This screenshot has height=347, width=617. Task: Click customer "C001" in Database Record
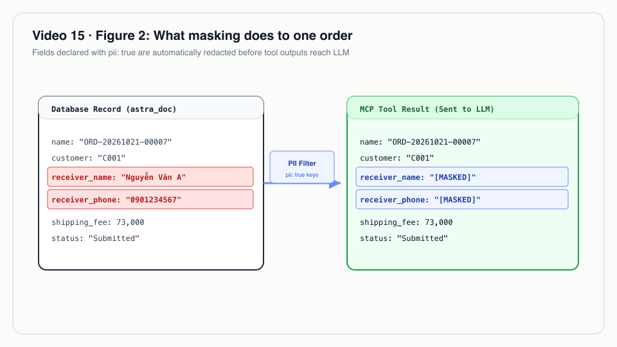[89, 158]
